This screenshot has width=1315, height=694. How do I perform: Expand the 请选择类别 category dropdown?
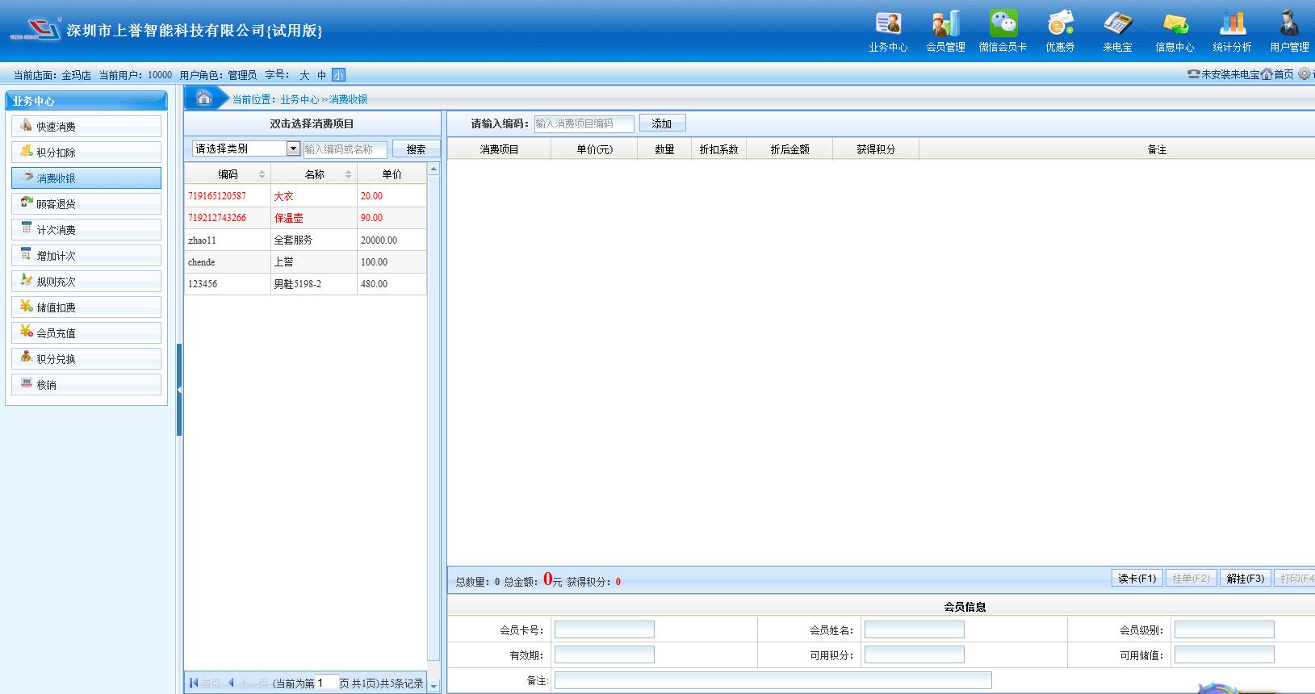click(293, 148)
